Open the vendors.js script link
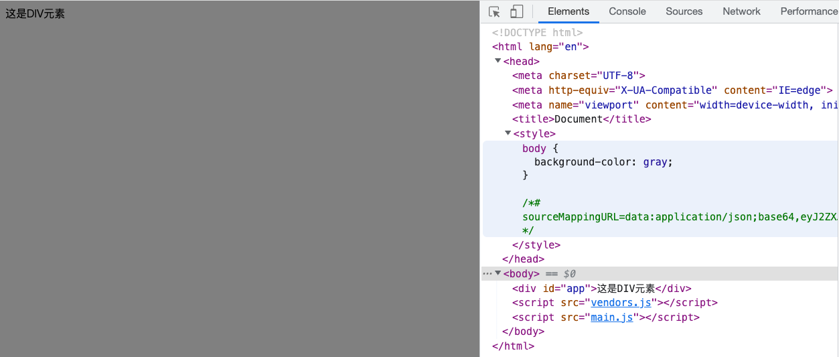 (621, 303)
